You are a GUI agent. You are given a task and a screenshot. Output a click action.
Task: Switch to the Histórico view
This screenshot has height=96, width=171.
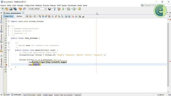[19, 16]
